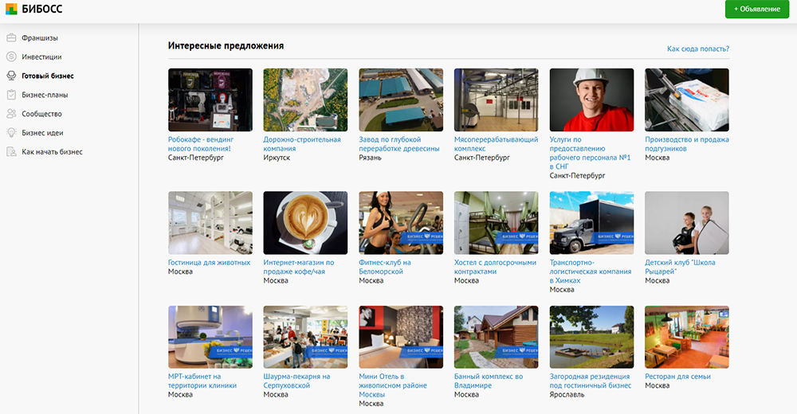Open the country residence pond photo
797x414 pixels.
591,337
